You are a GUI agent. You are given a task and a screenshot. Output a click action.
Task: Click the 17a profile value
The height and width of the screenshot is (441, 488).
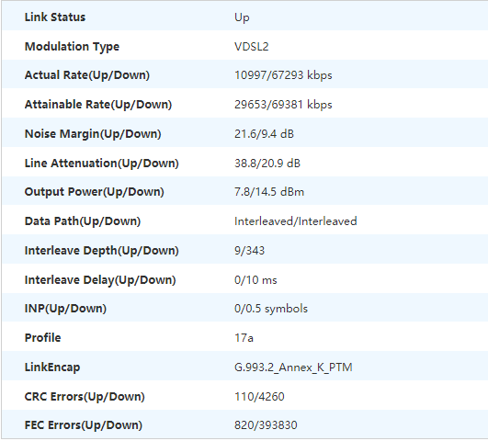[x=244, y=338]
